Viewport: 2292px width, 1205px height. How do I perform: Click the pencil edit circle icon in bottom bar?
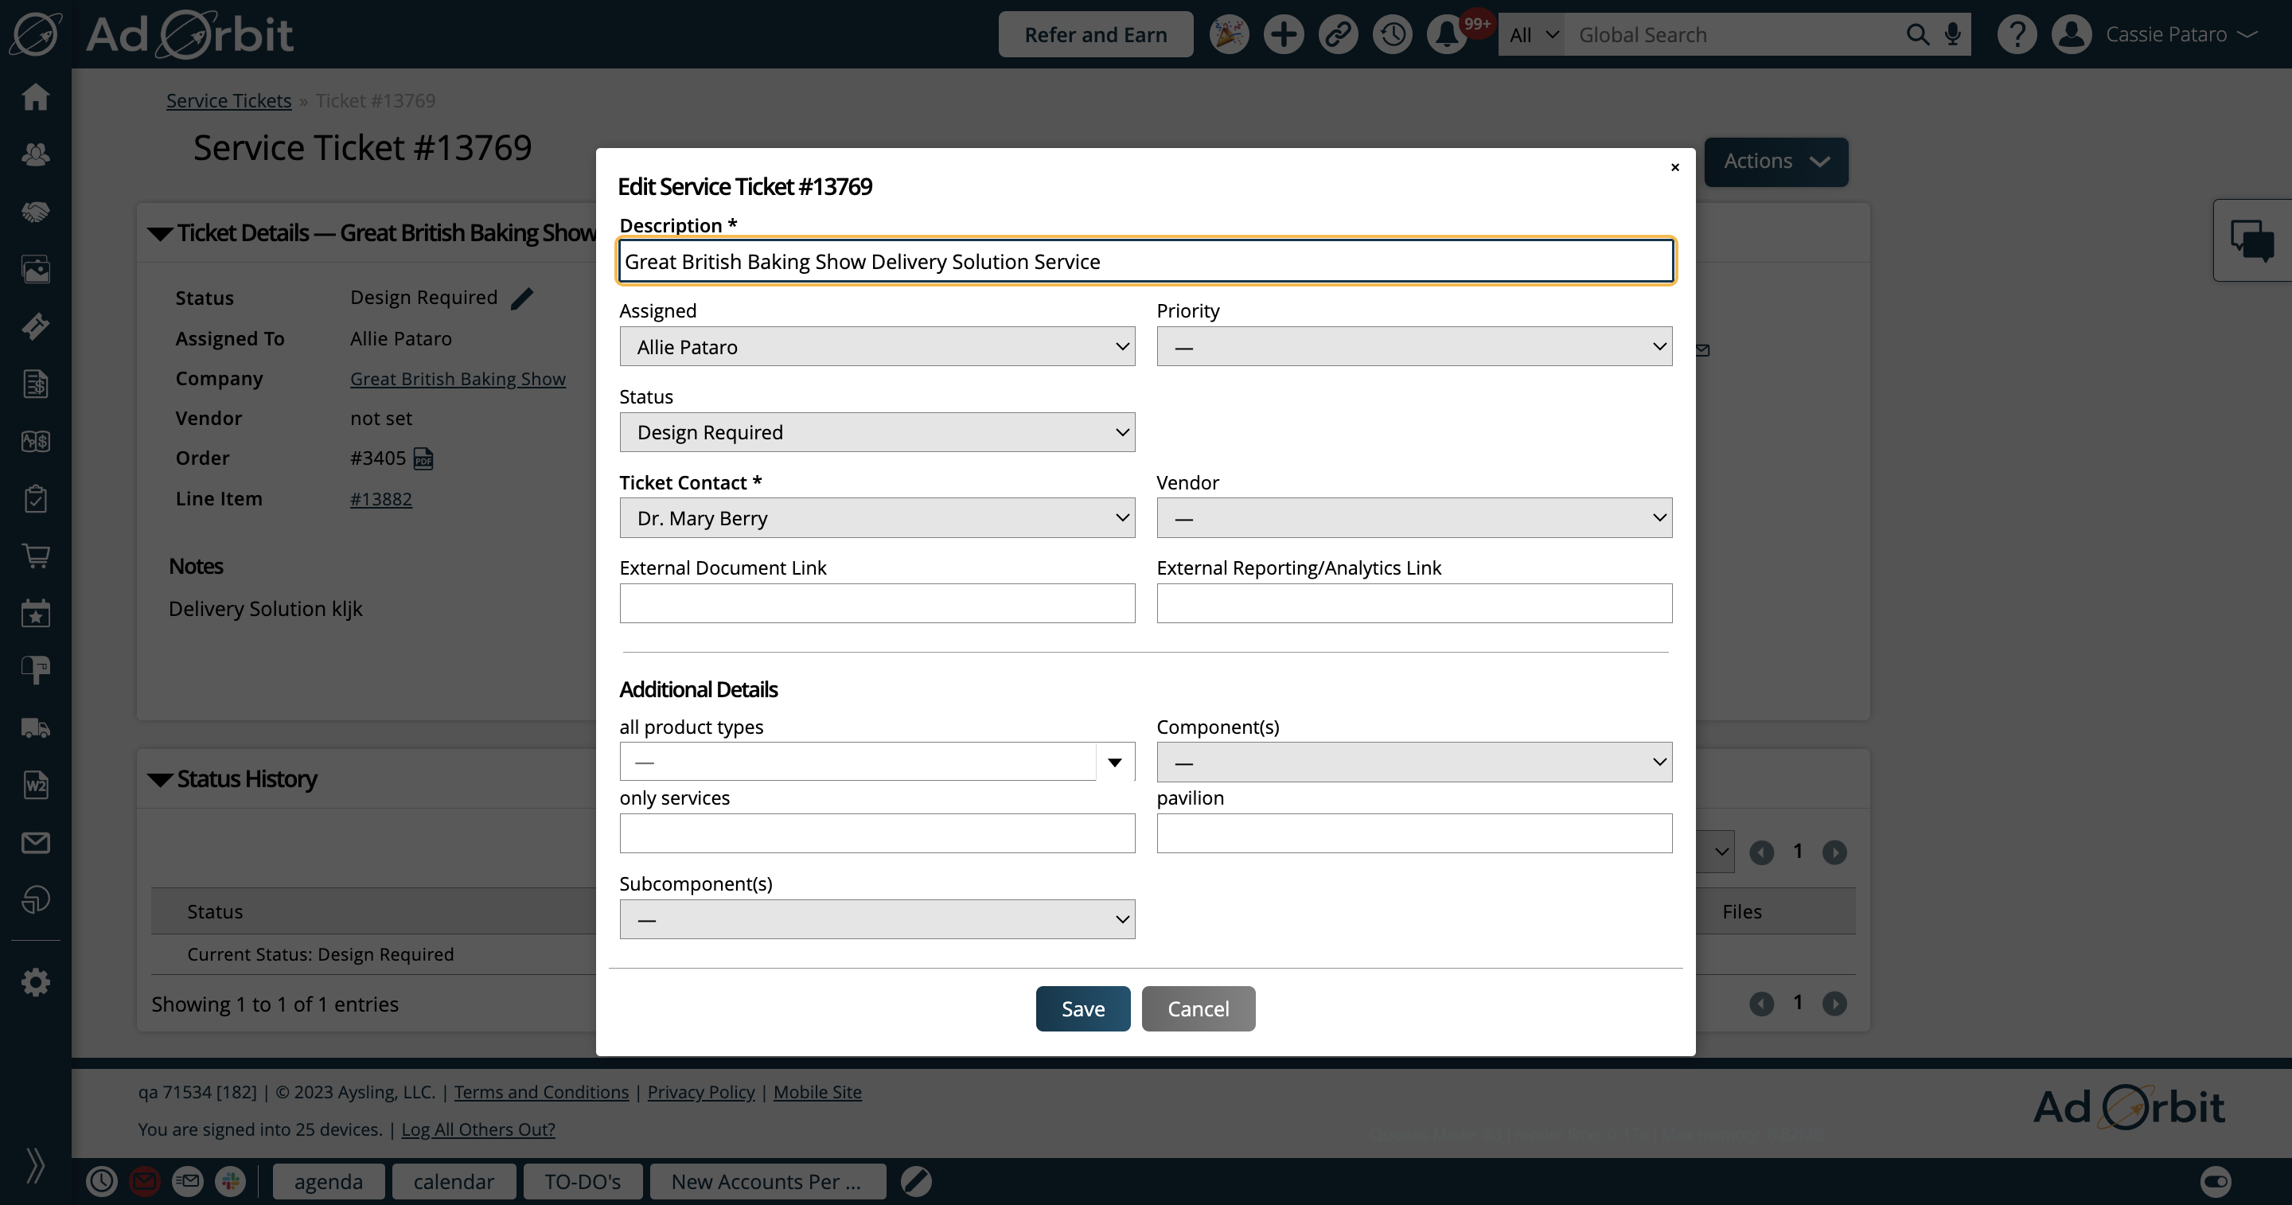point(915,1182)
